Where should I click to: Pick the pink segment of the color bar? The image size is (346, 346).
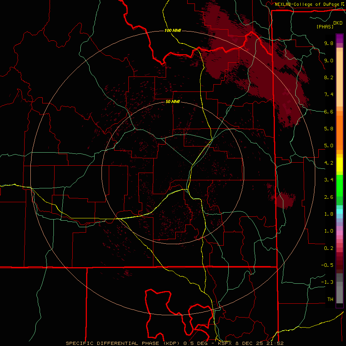tap(339, 233)
